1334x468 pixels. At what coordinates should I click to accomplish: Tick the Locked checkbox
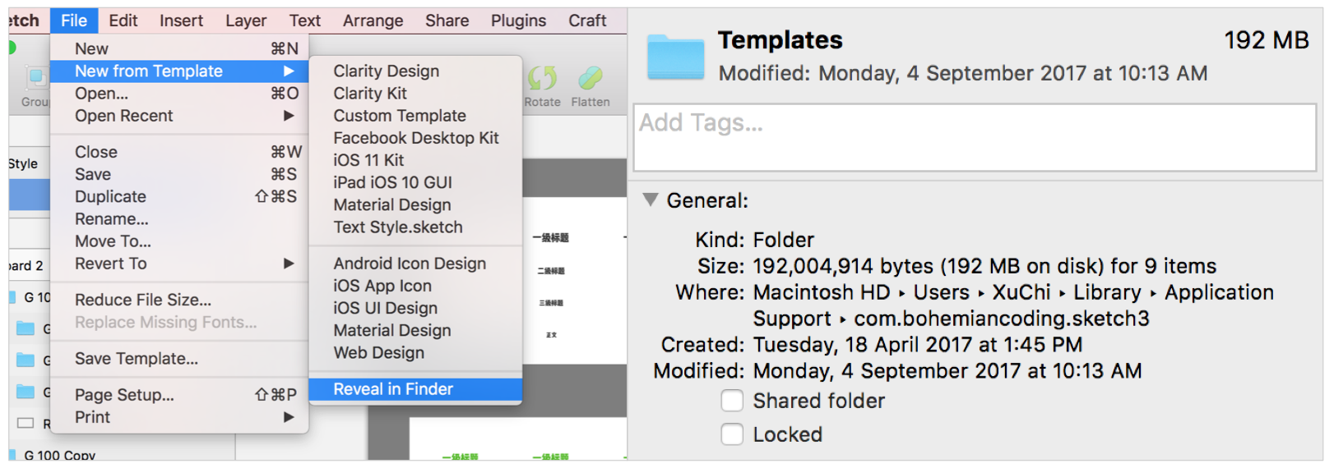(732, 434)
